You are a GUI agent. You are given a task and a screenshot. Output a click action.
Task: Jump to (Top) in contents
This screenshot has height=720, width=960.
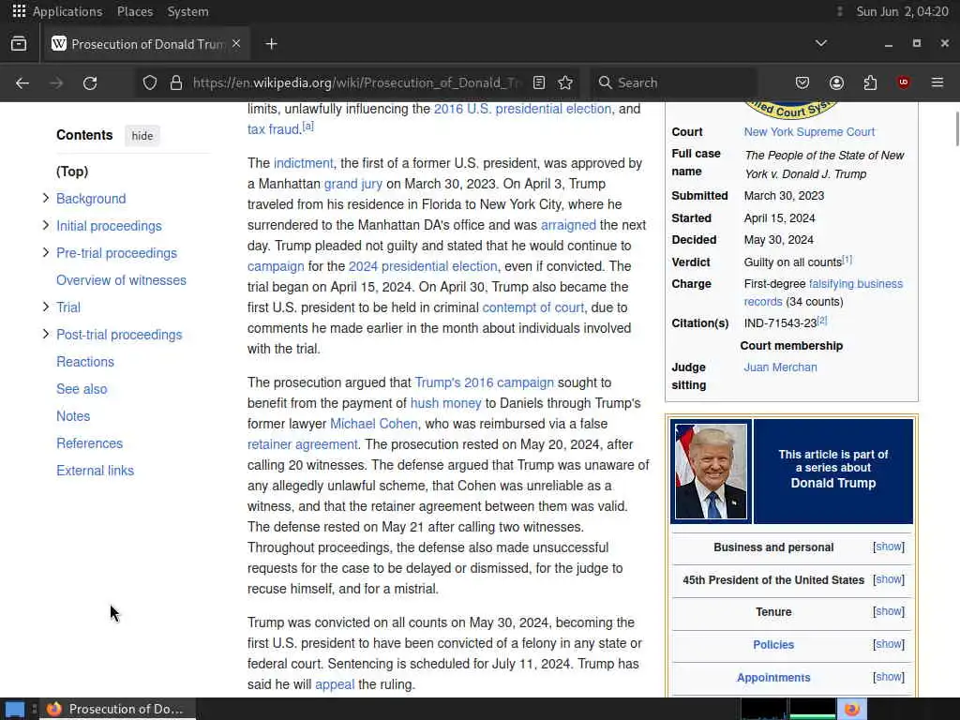point(72,172)
